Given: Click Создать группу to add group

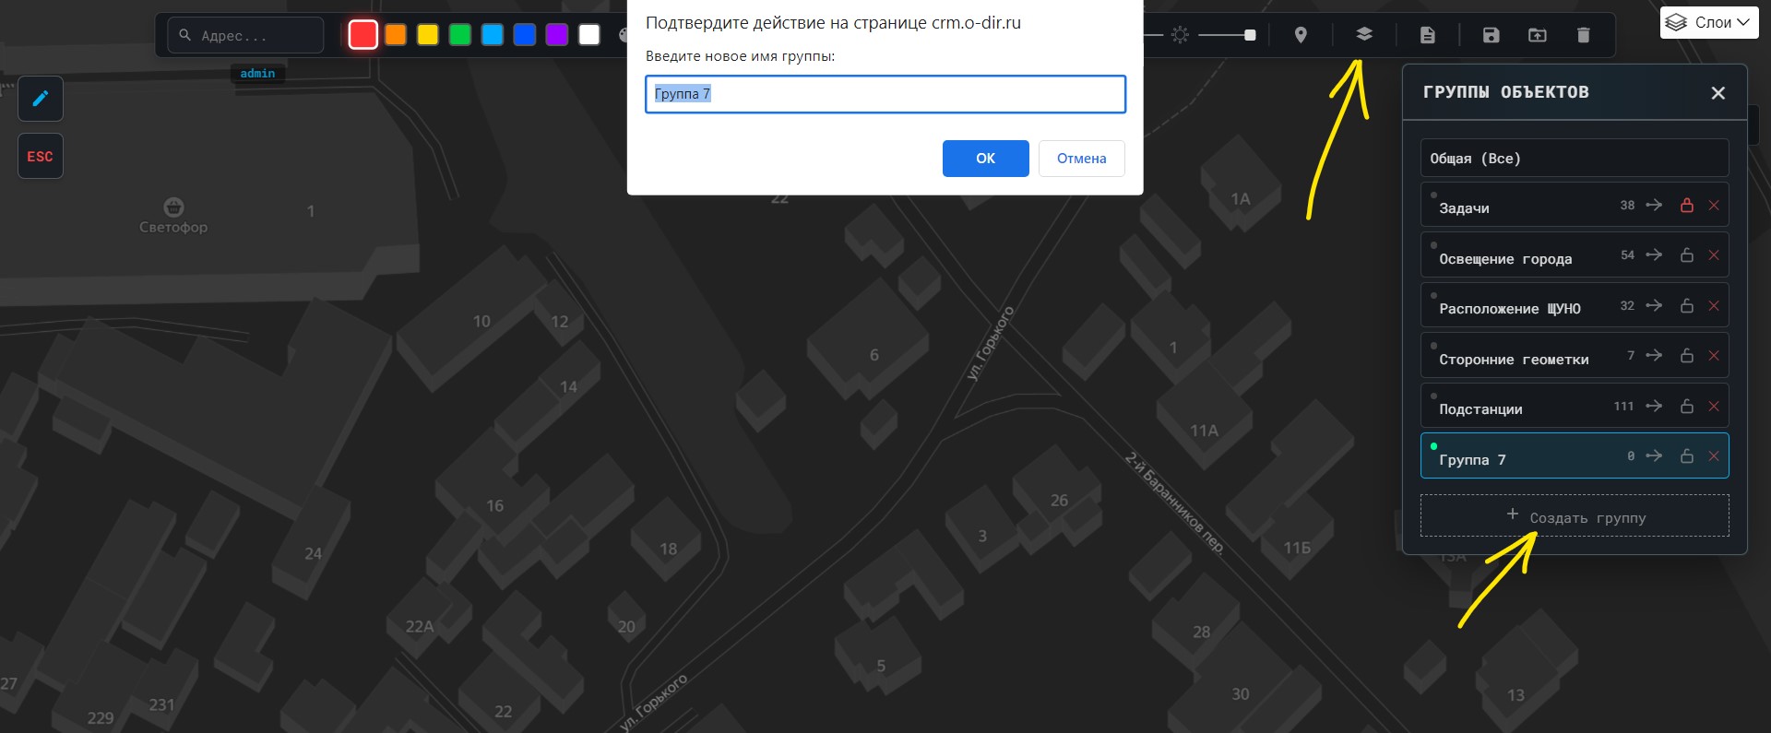Looking at the screenshot, I should pos(1575,516).
